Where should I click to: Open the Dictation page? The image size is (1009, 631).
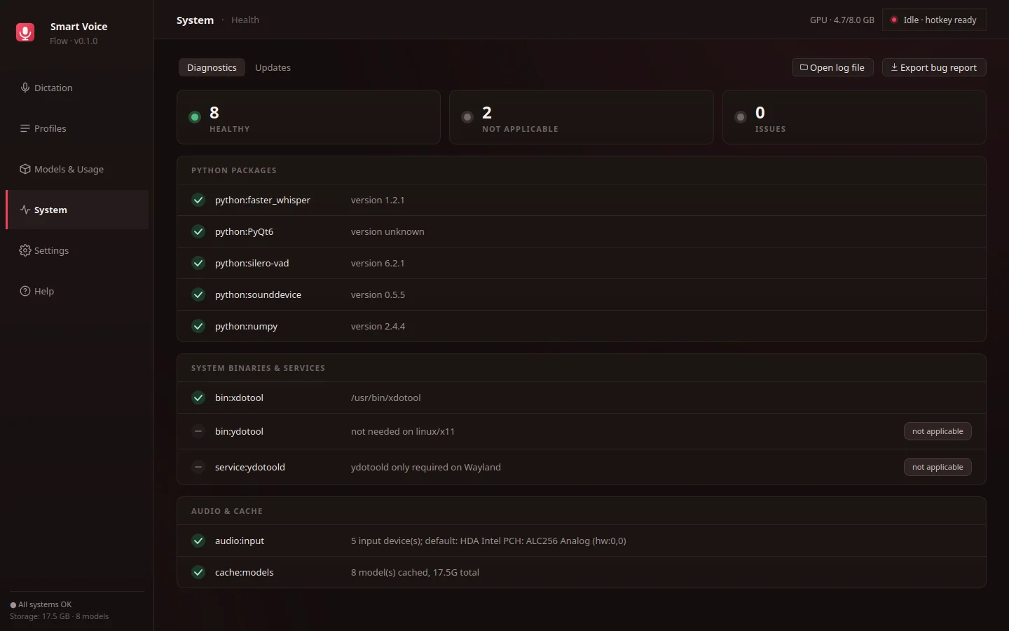pos(77,88)
